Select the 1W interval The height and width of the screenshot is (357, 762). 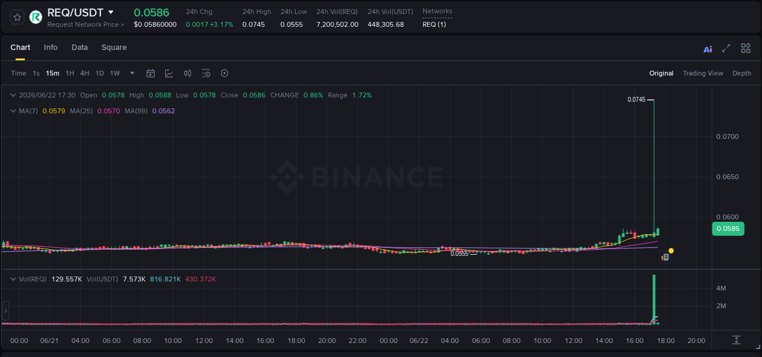[x=115, y=73]
